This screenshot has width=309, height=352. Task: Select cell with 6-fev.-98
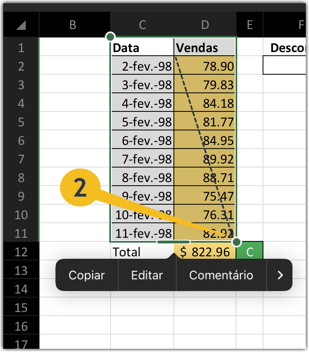point(142,140)
